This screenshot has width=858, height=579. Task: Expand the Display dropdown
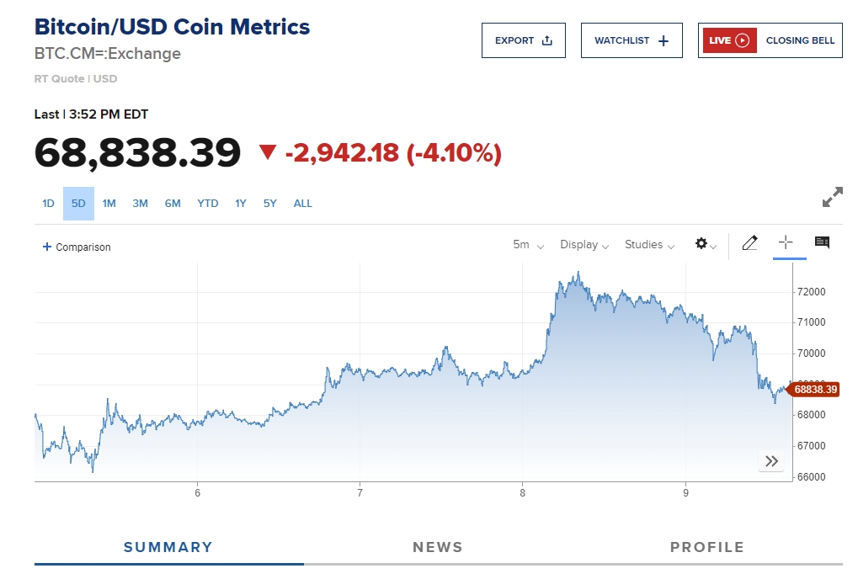pyautogui.click(x=584, y=245)
